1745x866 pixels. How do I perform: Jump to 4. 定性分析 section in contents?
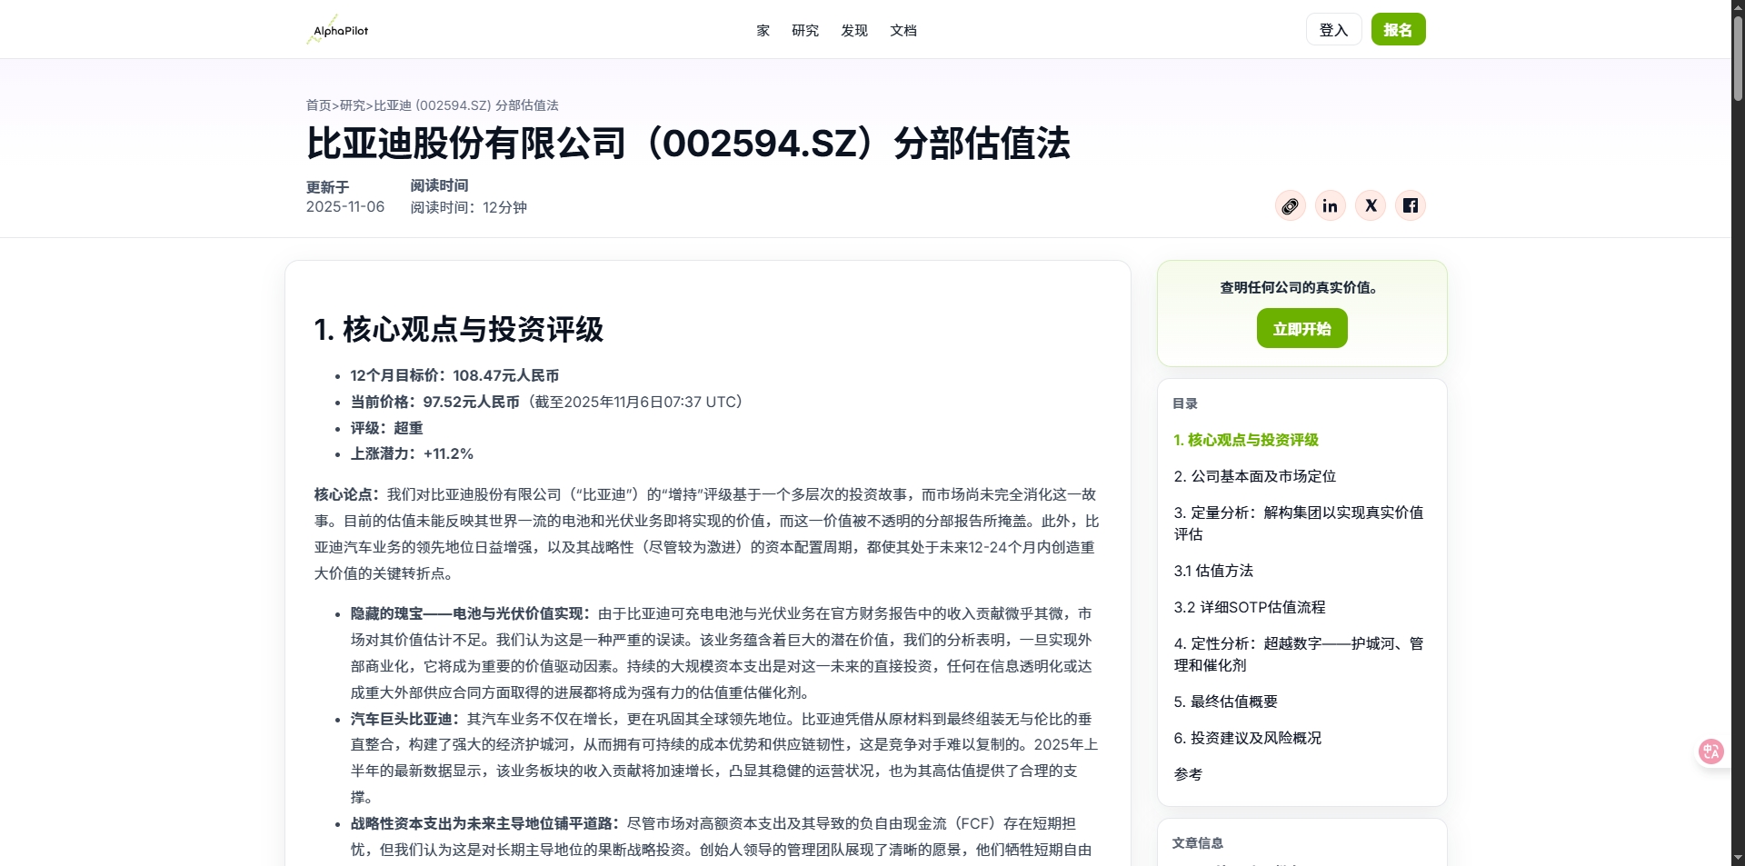(1299, 654)
